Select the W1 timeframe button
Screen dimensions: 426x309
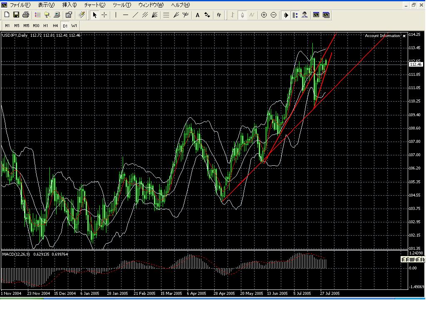[74, 25]
